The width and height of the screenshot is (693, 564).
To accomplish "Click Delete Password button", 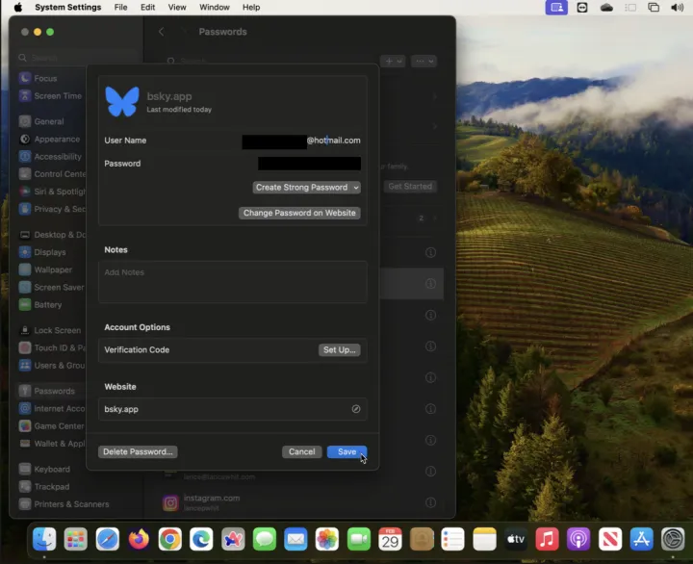I will 138,451.
